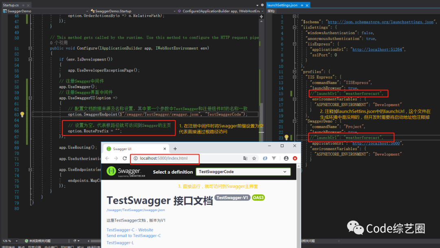The image size is (440, 248).
Task: Click the OAS3 badge
Action: coord(258,198)
